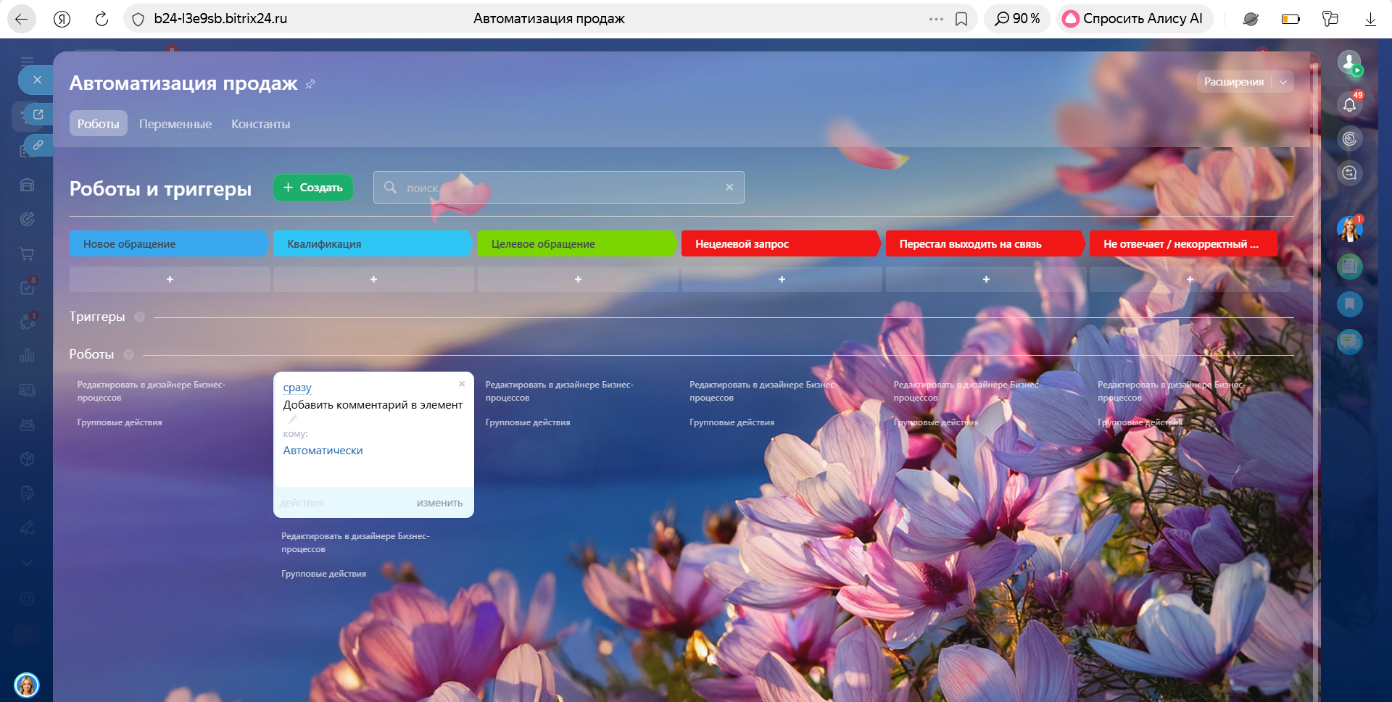Open the browser three-dots page menu
Image resolution: width=1392 pixels, height=702 pixels.
(936, 19)
